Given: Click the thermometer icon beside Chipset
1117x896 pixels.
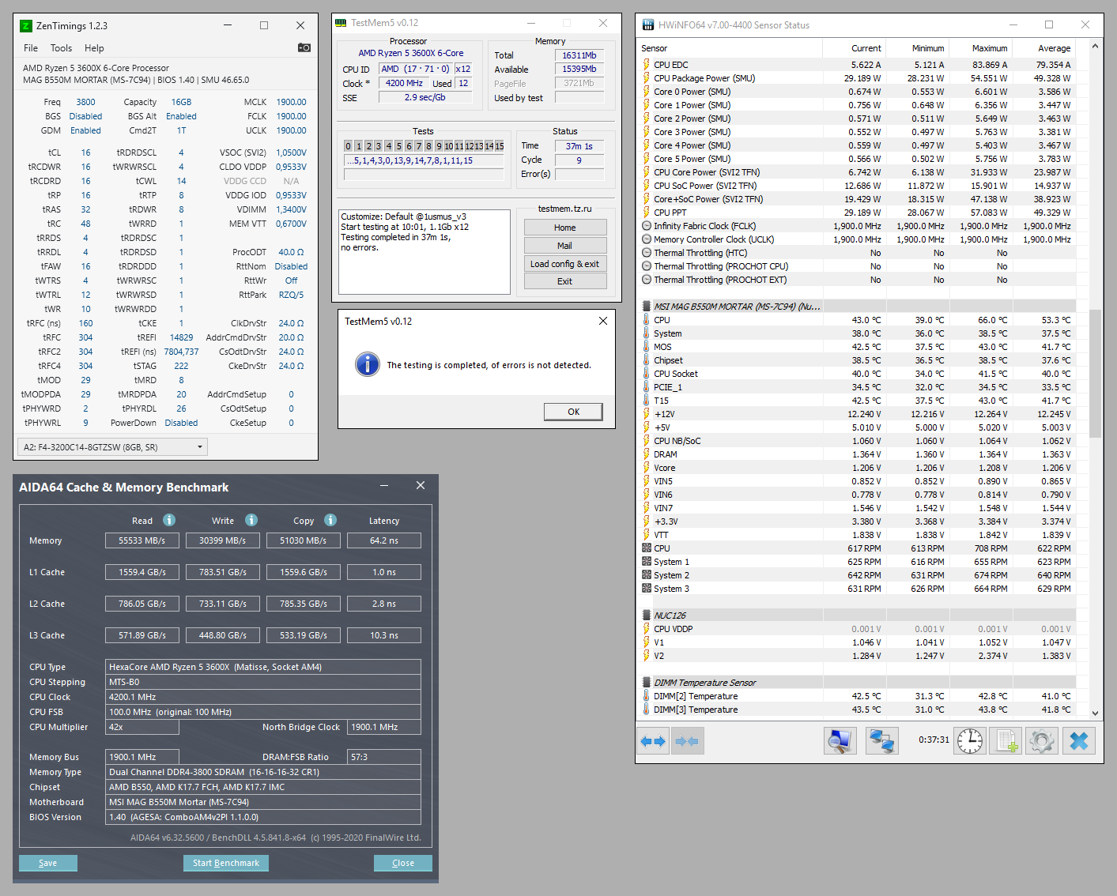Looking at the screenshot, I should coord(647,360).
